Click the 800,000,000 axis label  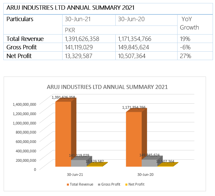[x=26, y=132]
